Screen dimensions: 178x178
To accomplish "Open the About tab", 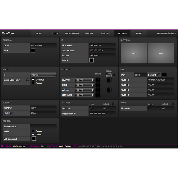I will pyautogui.click(x=139, y=33).
